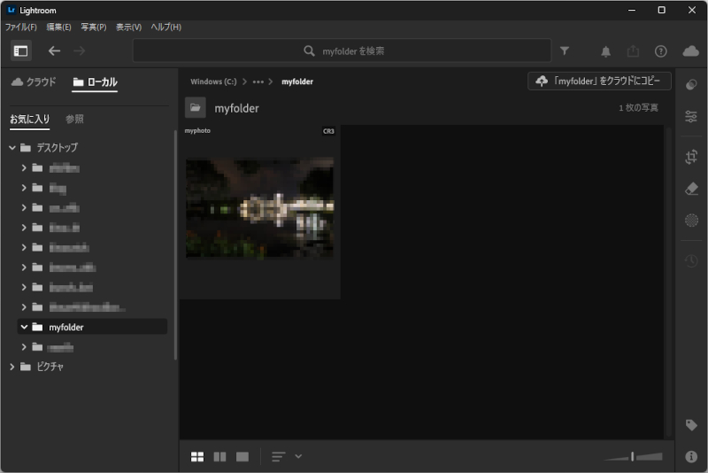
Task: Click Windows (C:) in breadcrumb
Action: click(213, 81)
